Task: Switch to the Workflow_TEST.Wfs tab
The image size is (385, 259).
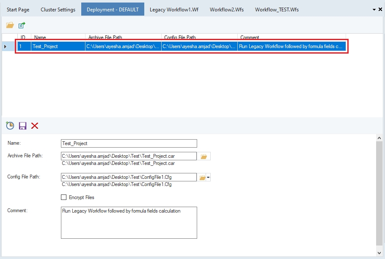Action: pyautogui.click(x=277, y=10)
